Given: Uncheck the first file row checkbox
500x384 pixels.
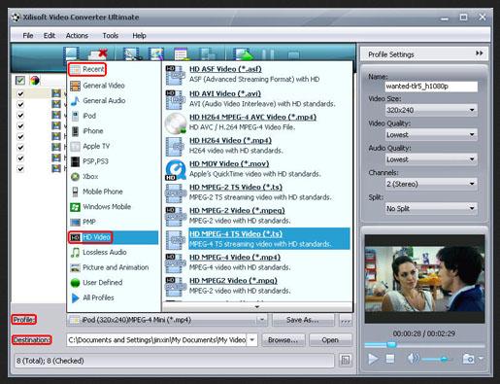Looking at the screenshot, I should [x=20, y=93].
